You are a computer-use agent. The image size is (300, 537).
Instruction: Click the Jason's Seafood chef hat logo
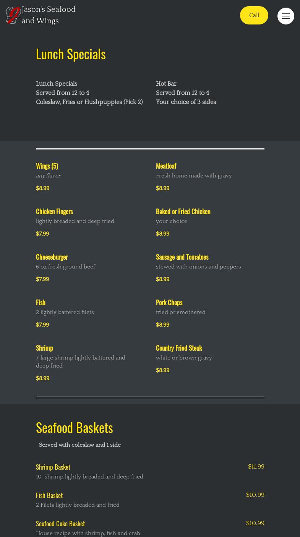(x=13, y=15)
